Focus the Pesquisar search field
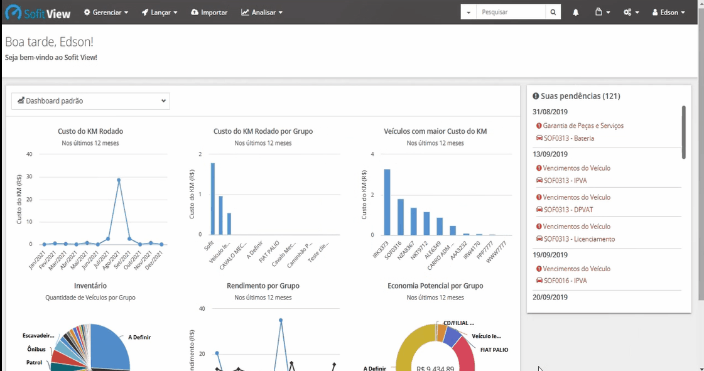704x371 pixels. click(x=511, y=12)
